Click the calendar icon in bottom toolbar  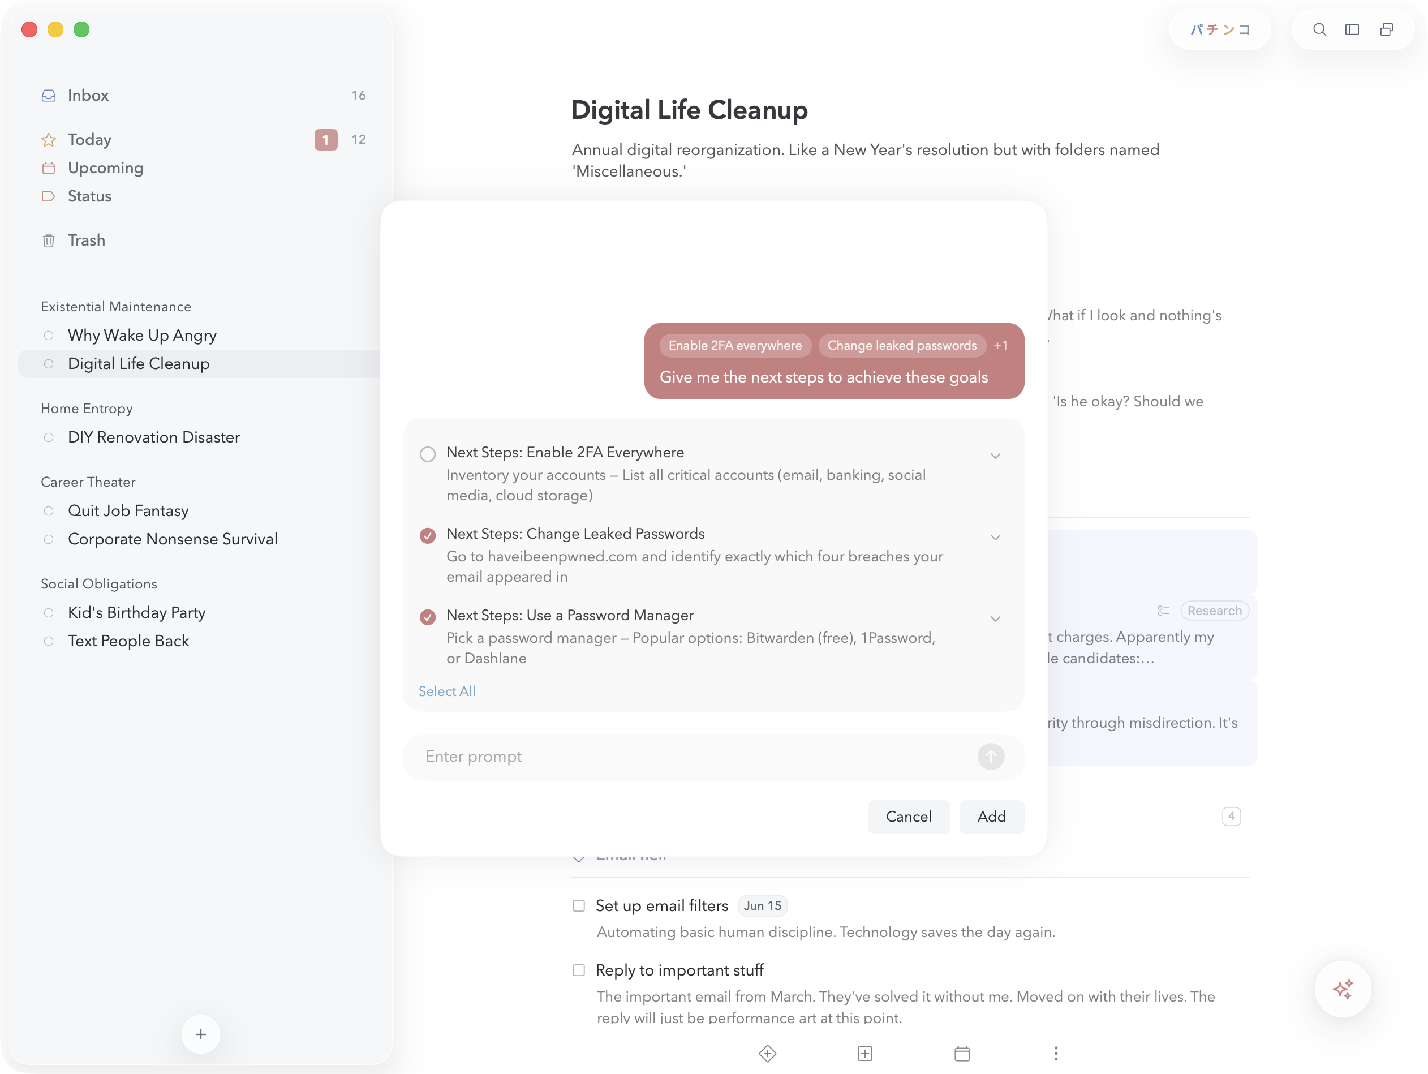(962, 1053)
